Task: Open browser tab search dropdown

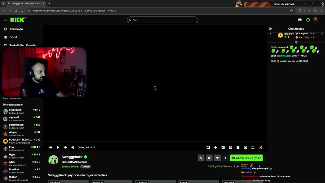Action: 3,4
